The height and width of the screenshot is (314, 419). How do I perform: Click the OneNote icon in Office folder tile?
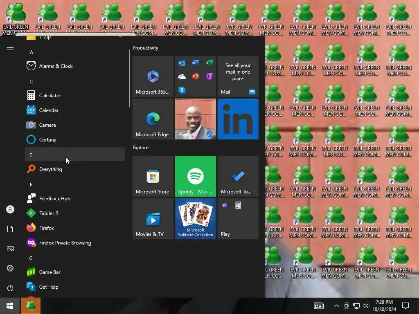(x=209, y=76)
